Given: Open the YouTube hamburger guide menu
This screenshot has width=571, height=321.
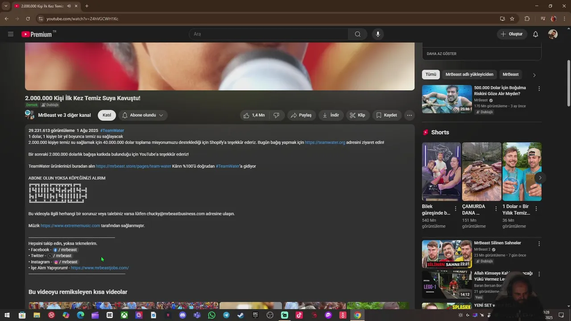Looking at the screenshot, I should (11, 34).
